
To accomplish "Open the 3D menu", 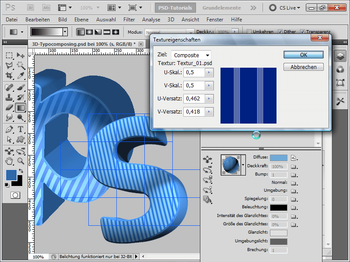I will click(171, 20).
